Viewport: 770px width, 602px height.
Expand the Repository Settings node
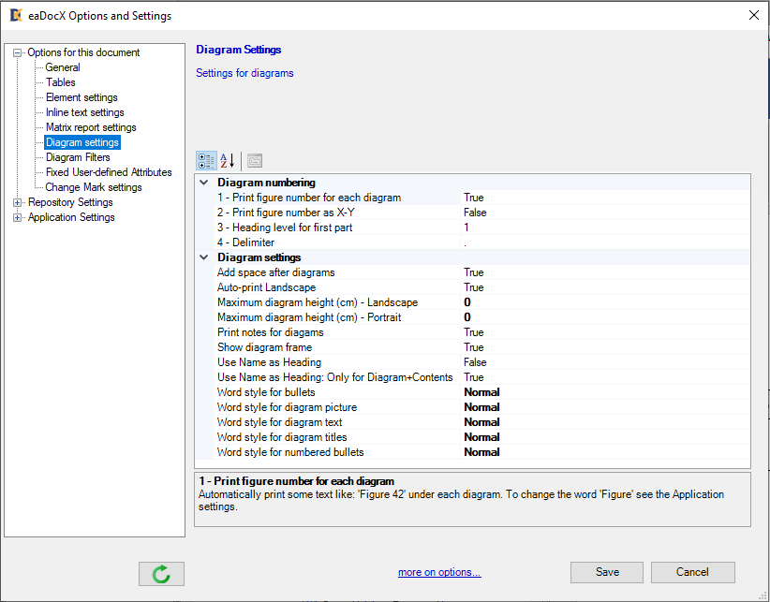click(x=17, y=202)
